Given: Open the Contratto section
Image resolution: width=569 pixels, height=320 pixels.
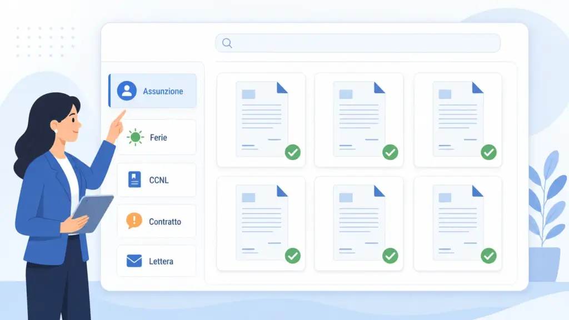Looking at the screenshot, I should click(x=156, y=221).
